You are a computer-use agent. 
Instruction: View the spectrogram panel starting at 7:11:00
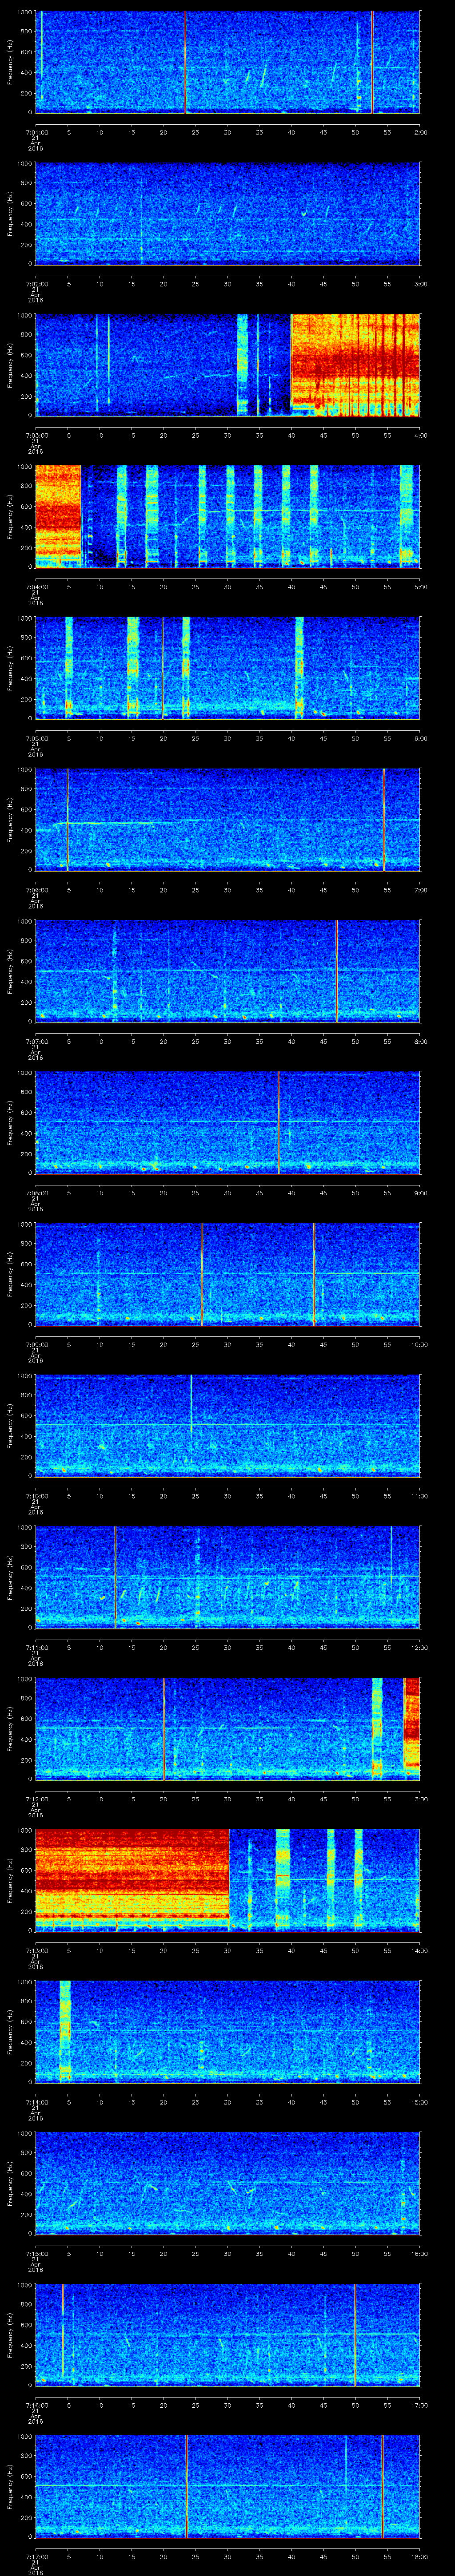pos(227,1577)
